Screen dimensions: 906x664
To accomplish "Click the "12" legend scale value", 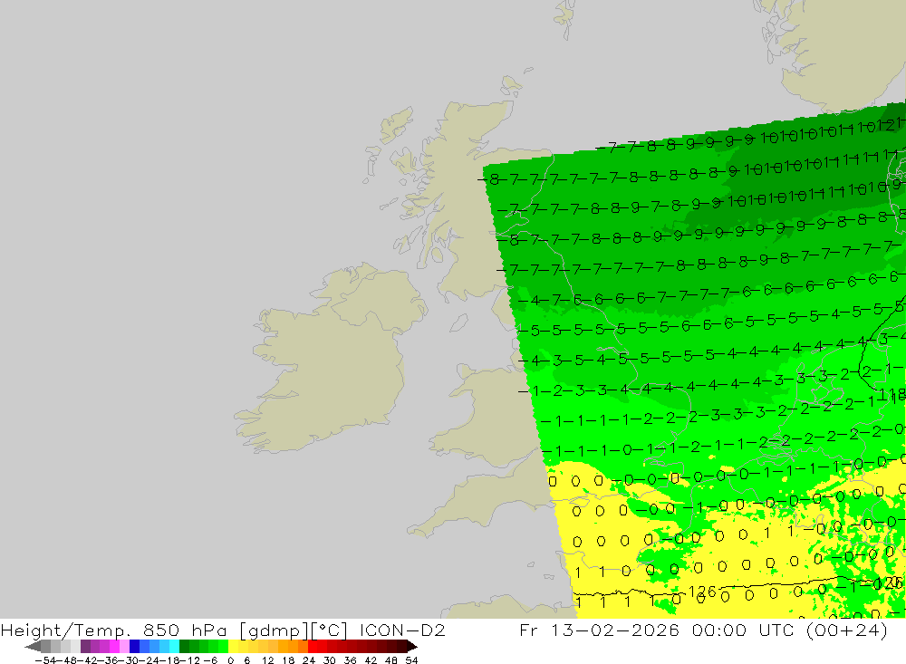I will (x=267, y=660).
